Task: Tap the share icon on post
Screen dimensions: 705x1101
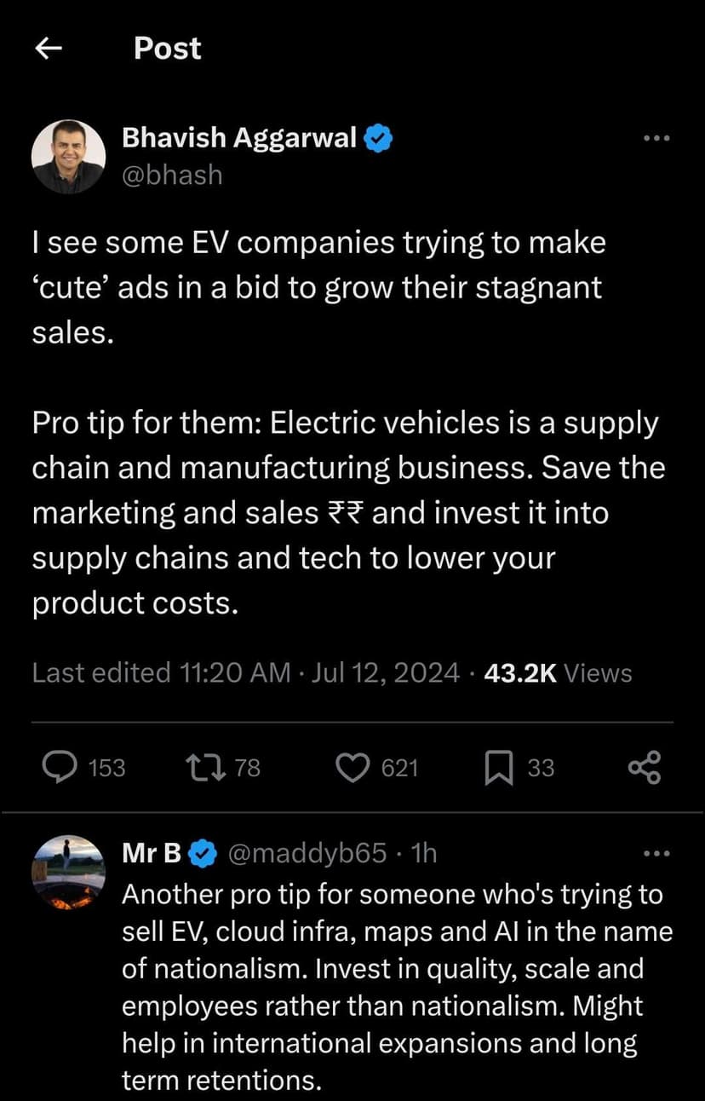Action: coord(644,768)
